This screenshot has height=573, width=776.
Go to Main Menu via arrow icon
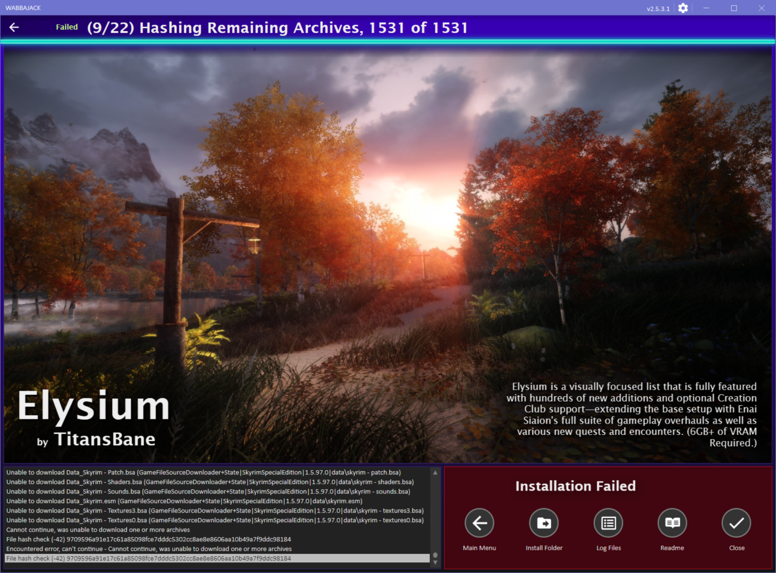tap(479, 523)
